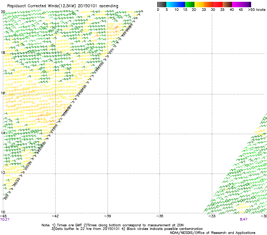Click the Rapidscat Corrected Winds title text

pos(63,6)
